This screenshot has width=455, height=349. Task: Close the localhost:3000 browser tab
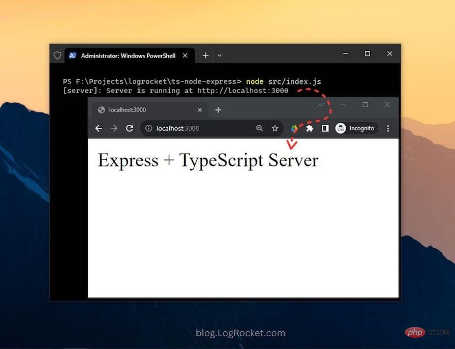tap(200, 110)
